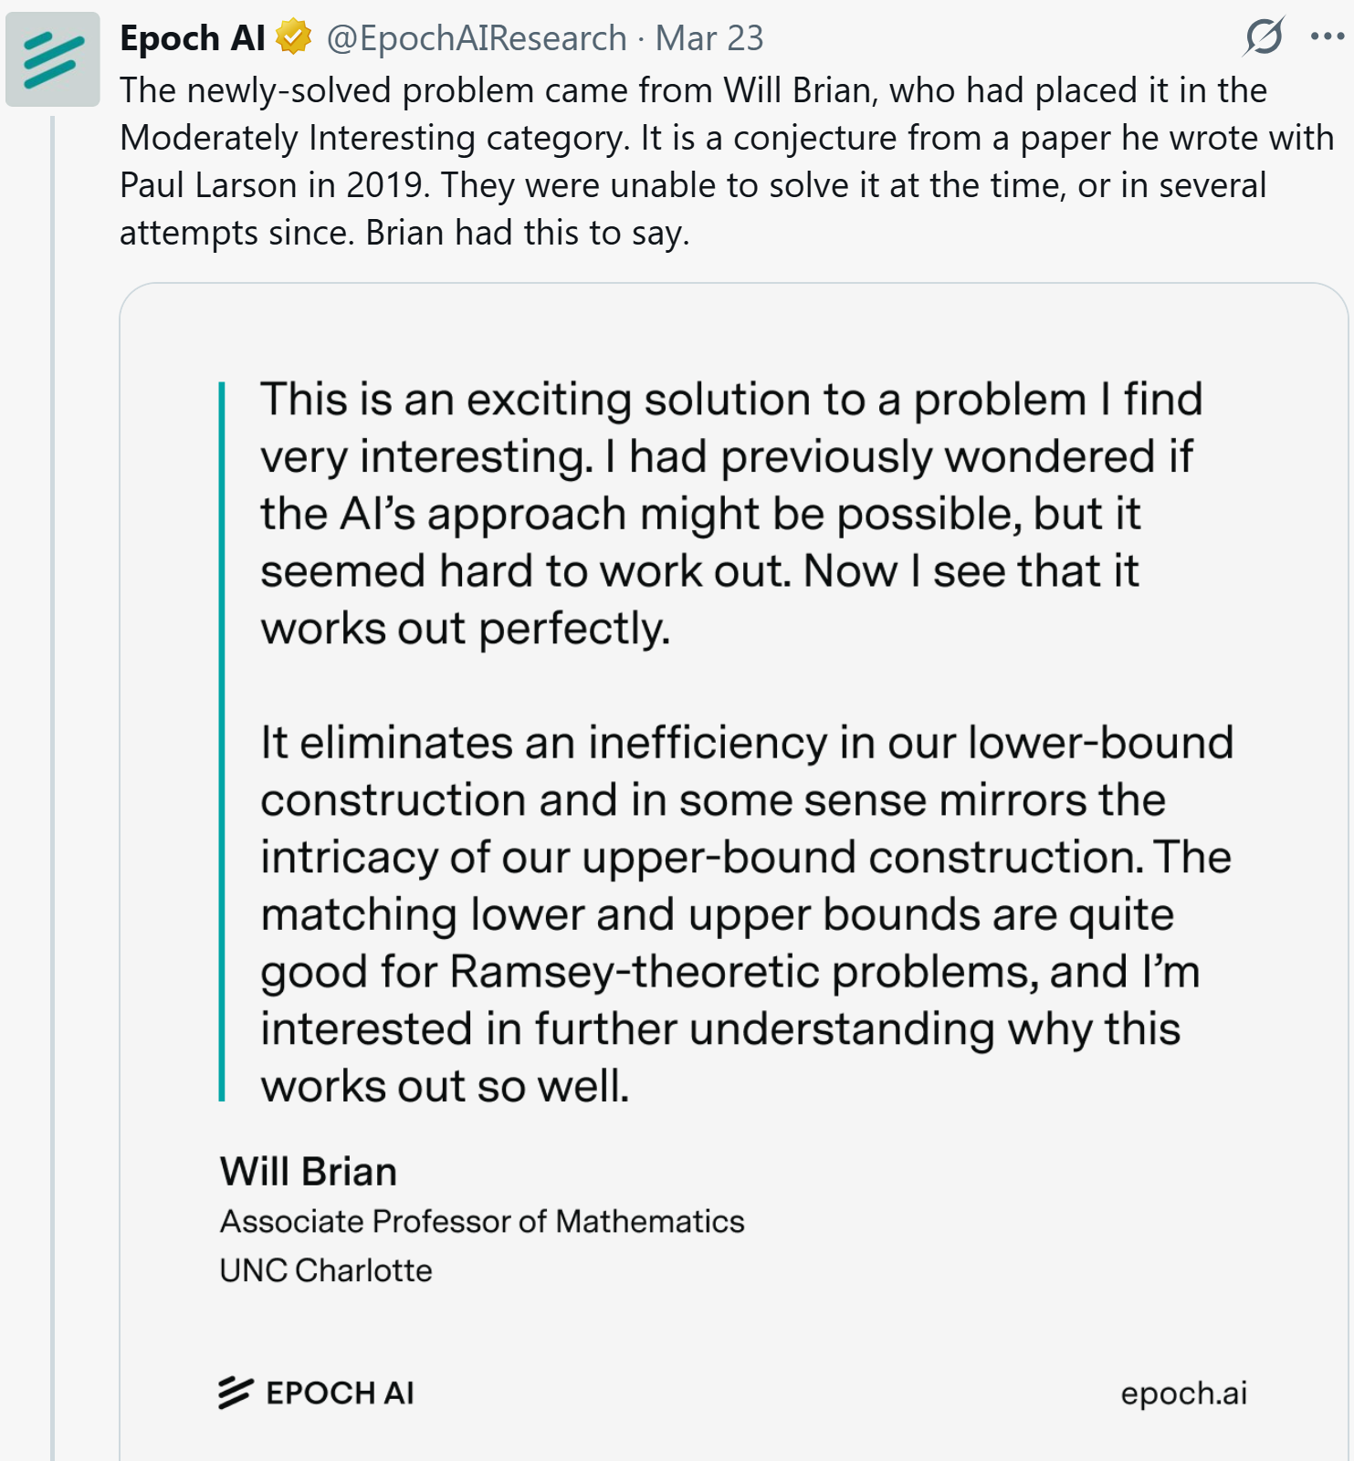Click the teal vertical quote bar
This screenshot has width=1354, height=1461.
pyautogui.click(x=222, y=741)
